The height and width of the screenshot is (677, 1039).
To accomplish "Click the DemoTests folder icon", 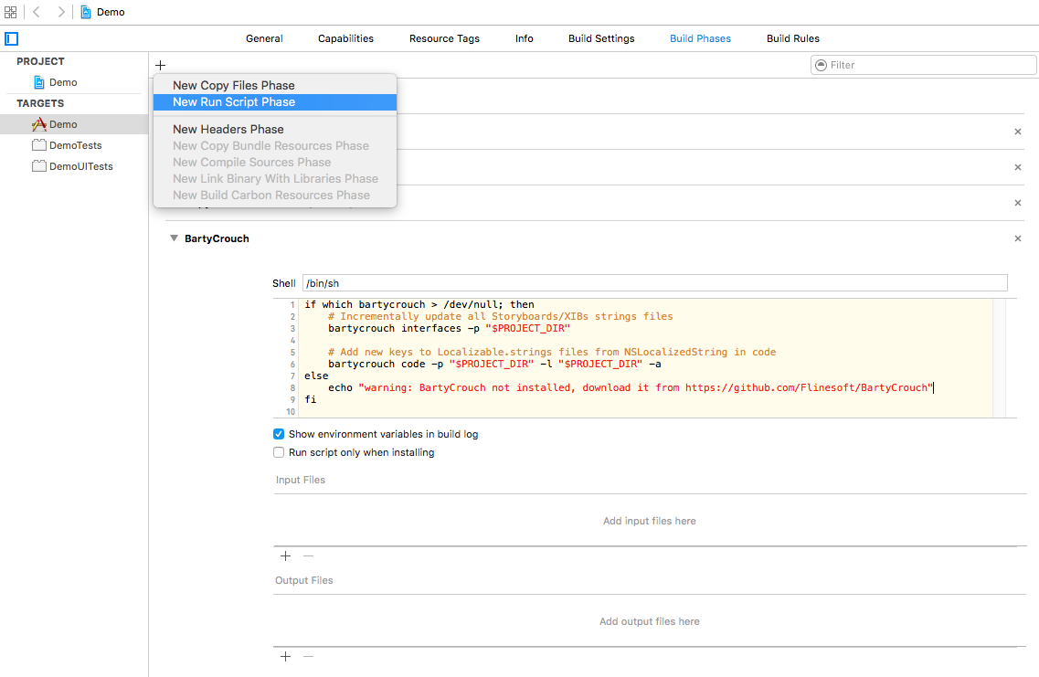I will tap(39, 145).
